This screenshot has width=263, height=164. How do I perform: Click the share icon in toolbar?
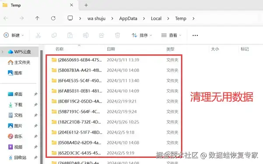point(102,35)
